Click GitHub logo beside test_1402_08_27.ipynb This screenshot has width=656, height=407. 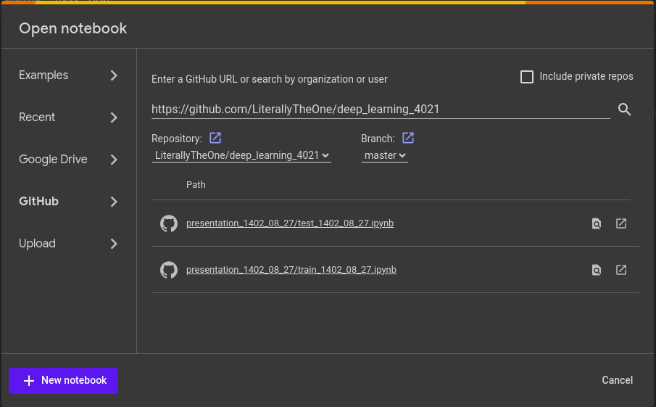169,223
